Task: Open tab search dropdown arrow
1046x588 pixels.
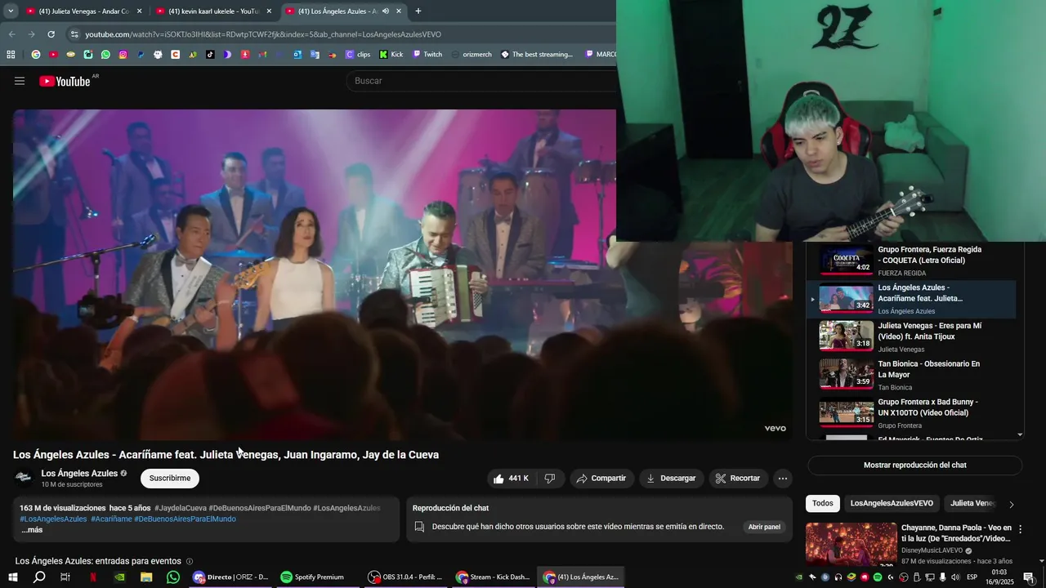Action: (11, 11)
